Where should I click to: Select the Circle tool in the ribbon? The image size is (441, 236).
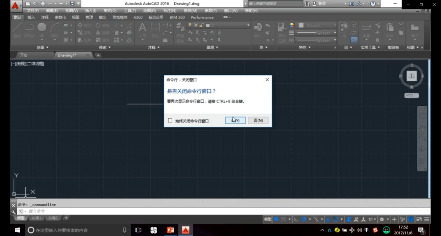(42, 28)
